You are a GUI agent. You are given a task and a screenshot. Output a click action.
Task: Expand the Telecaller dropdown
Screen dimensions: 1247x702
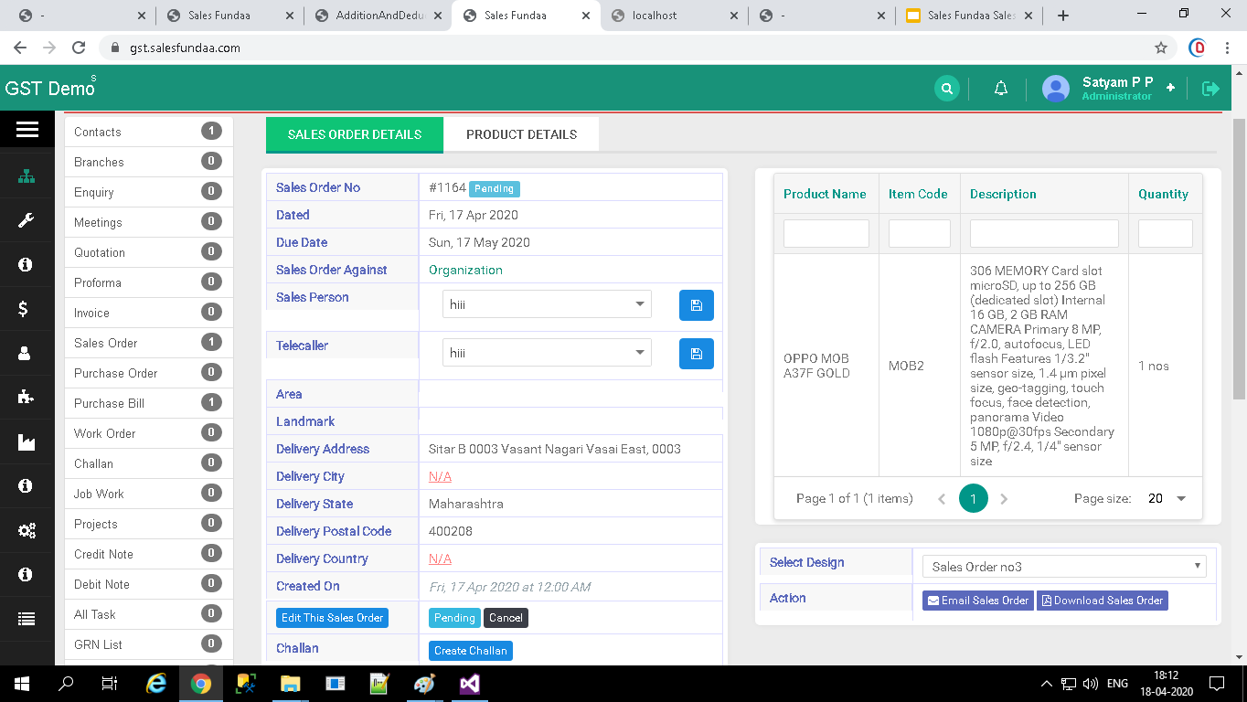pos(546,353)
